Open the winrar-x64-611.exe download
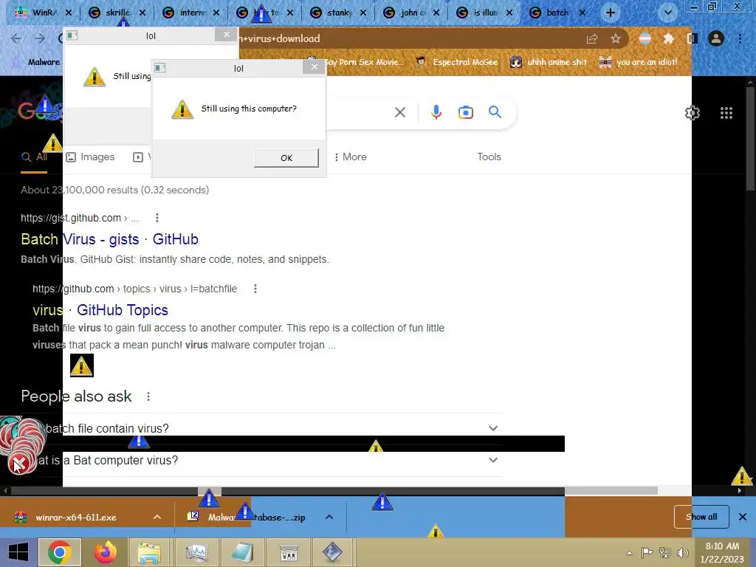The width and height of the screenshot is (756, 567). coord(76,518)
